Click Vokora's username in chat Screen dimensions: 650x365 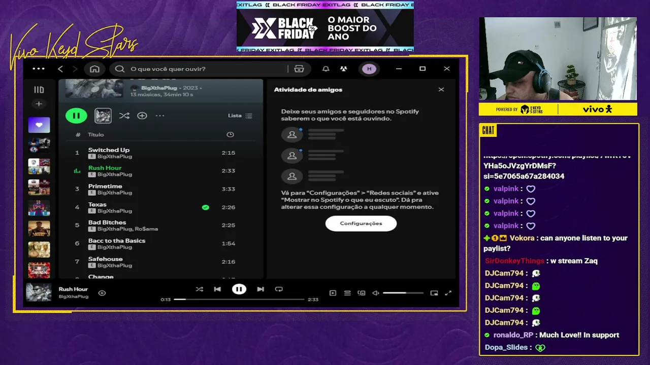click(522, 238)
